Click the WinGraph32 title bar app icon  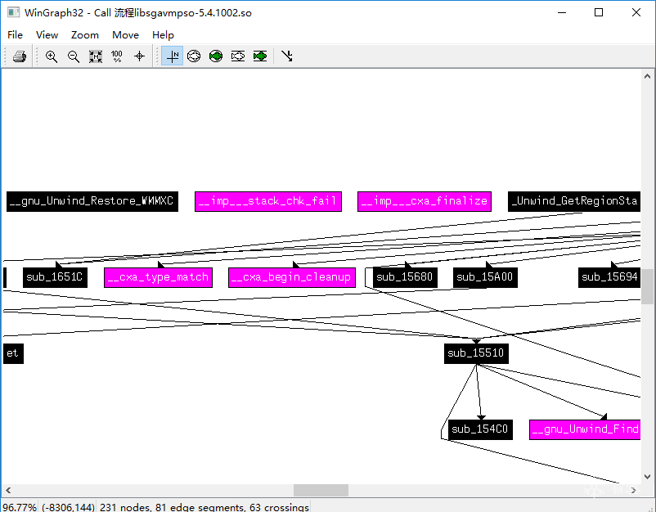[13, 12]
